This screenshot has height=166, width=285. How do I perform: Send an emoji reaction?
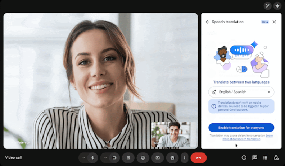143,158
